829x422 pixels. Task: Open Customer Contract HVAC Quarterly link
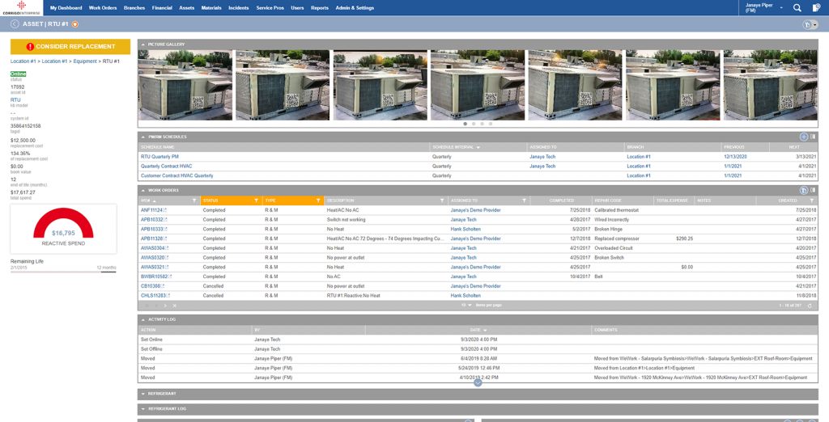tap(177, 176)
